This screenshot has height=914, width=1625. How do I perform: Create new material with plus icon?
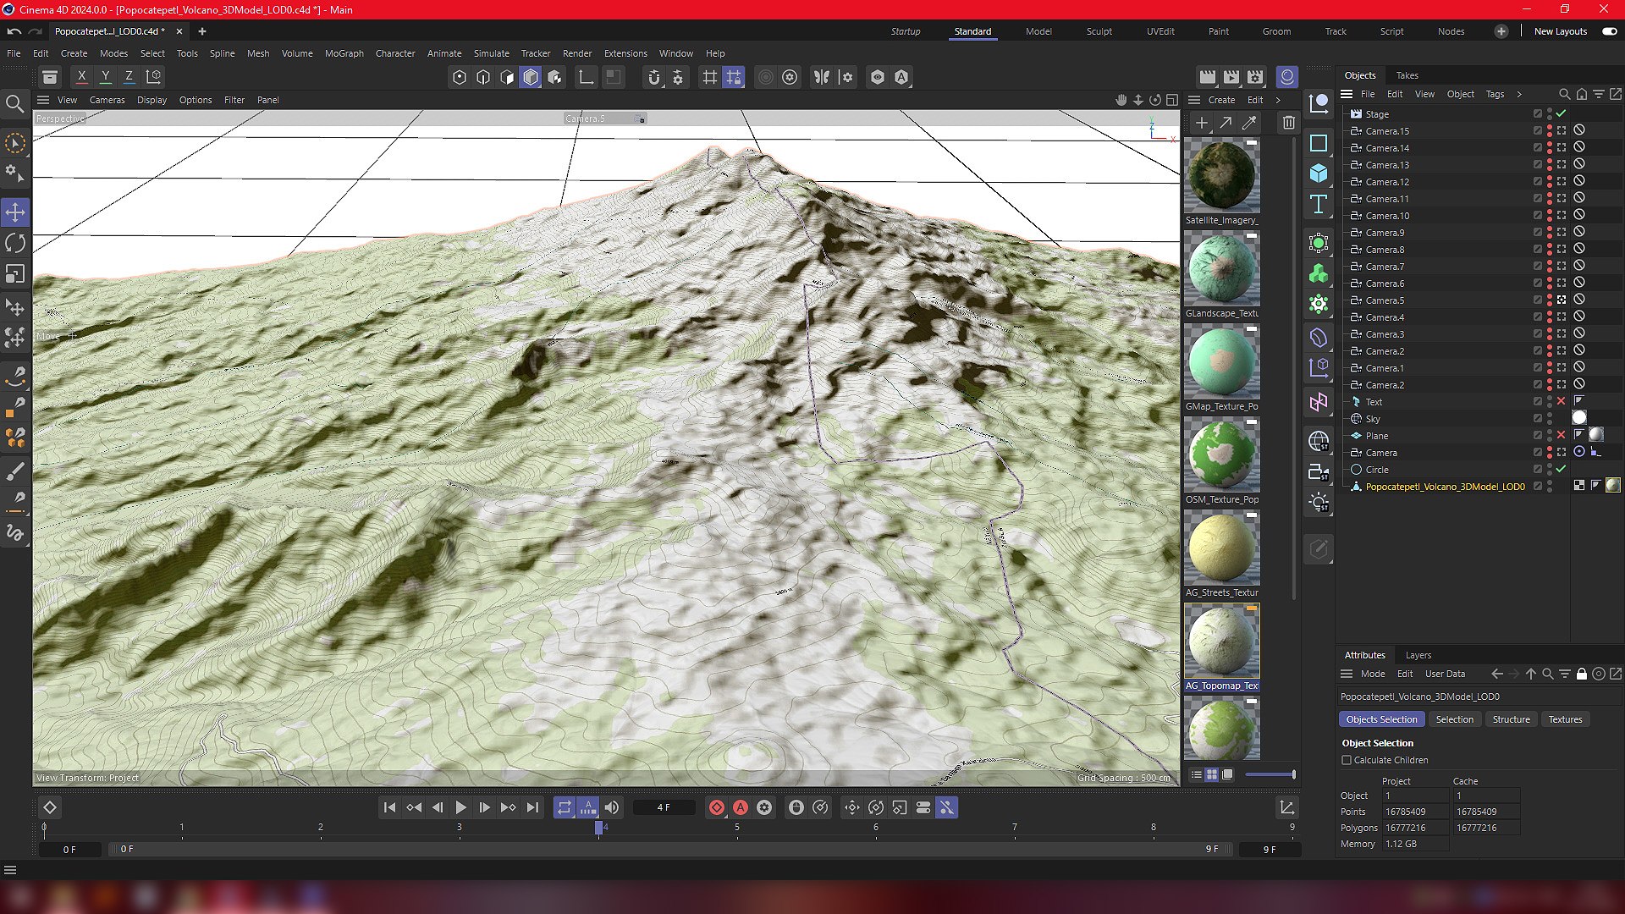pos(1201,123)
